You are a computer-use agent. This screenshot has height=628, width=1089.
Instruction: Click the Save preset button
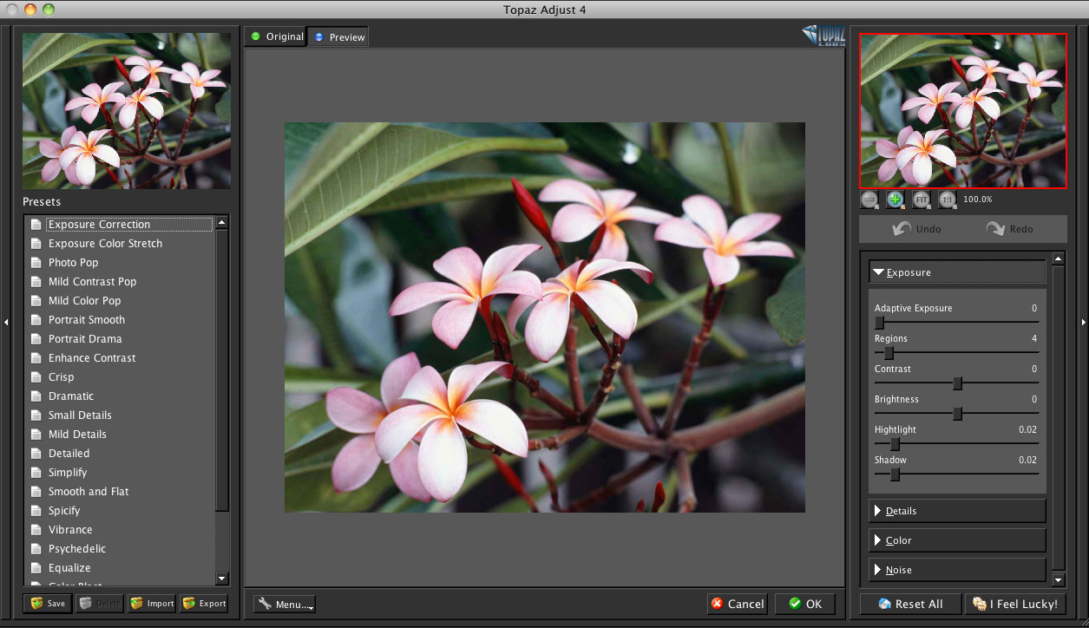click(x=48, y=604)
